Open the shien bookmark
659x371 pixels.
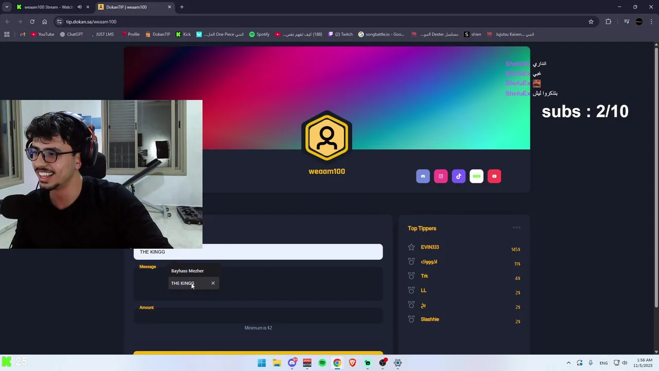pyautogui.click(x=473, y=35)
